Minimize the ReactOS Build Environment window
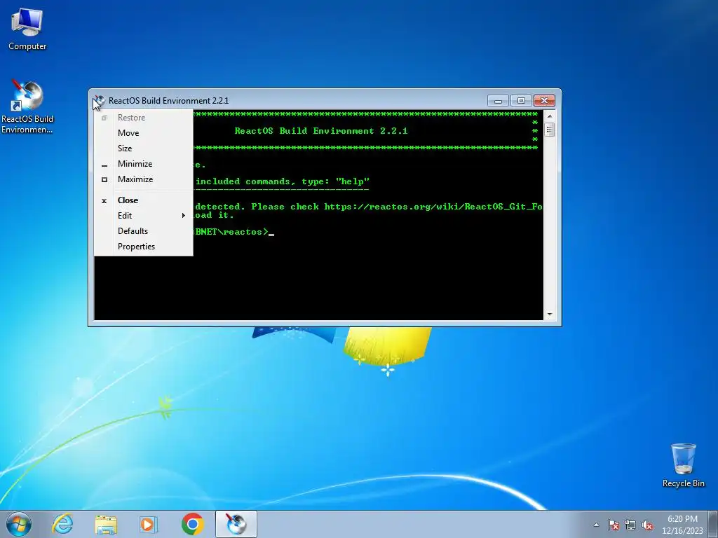718x538 pixels. (x=499, y=101)
